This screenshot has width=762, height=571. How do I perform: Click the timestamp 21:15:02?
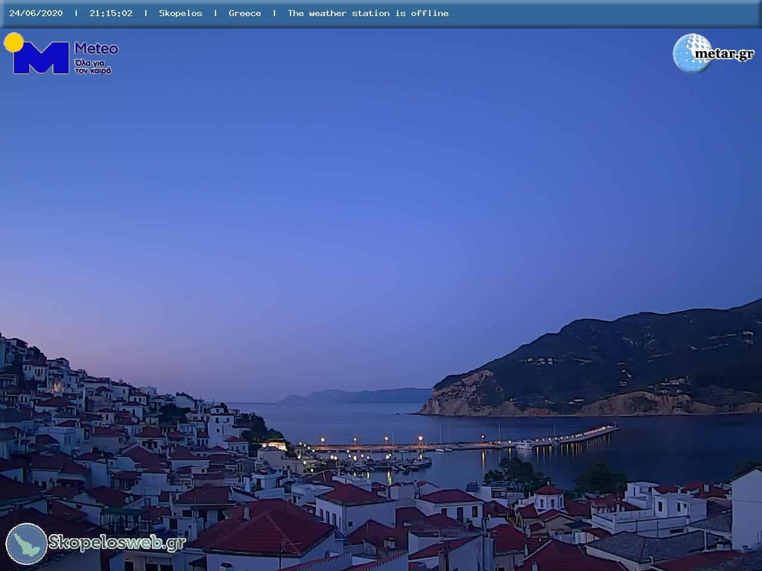(x=111, y=13)
